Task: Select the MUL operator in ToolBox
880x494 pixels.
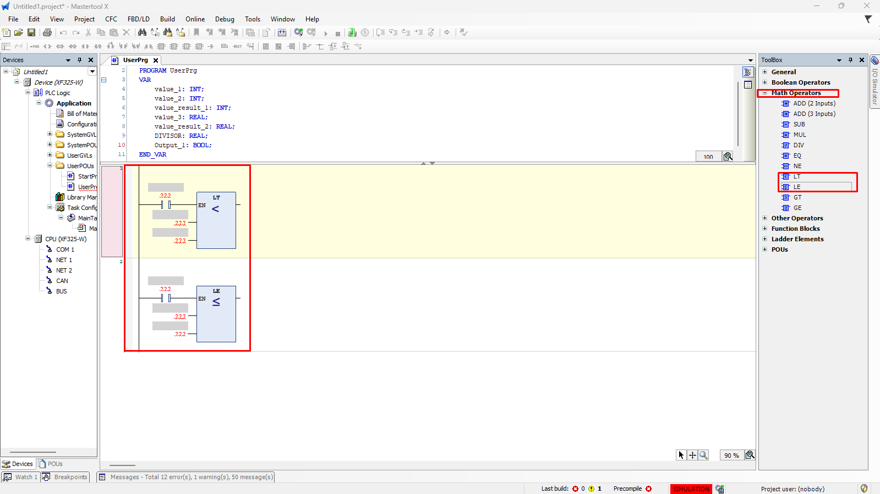Action: click(x=799, y=135)
